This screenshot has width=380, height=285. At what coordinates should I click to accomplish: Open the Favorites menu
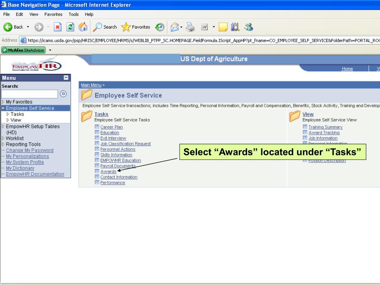pyautogui.click(x=53, y=14)
